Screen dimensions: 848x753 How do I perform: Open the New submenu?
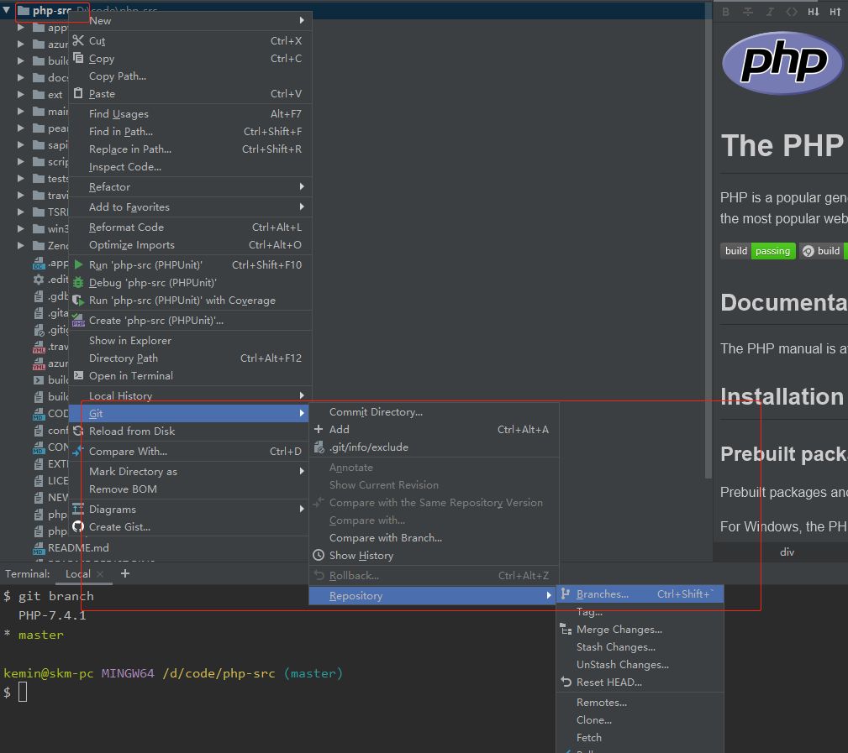tap(191, 20)
